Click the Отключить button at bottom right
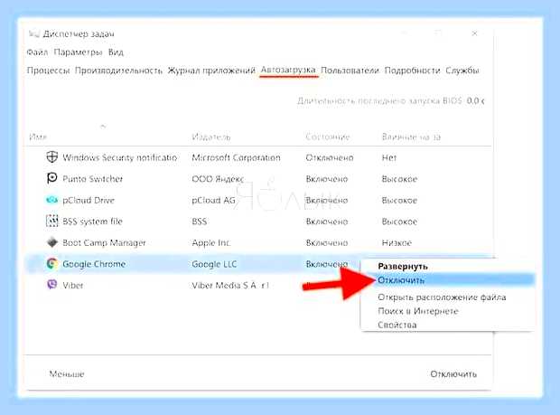560x415 pixels. pos(453,374)
